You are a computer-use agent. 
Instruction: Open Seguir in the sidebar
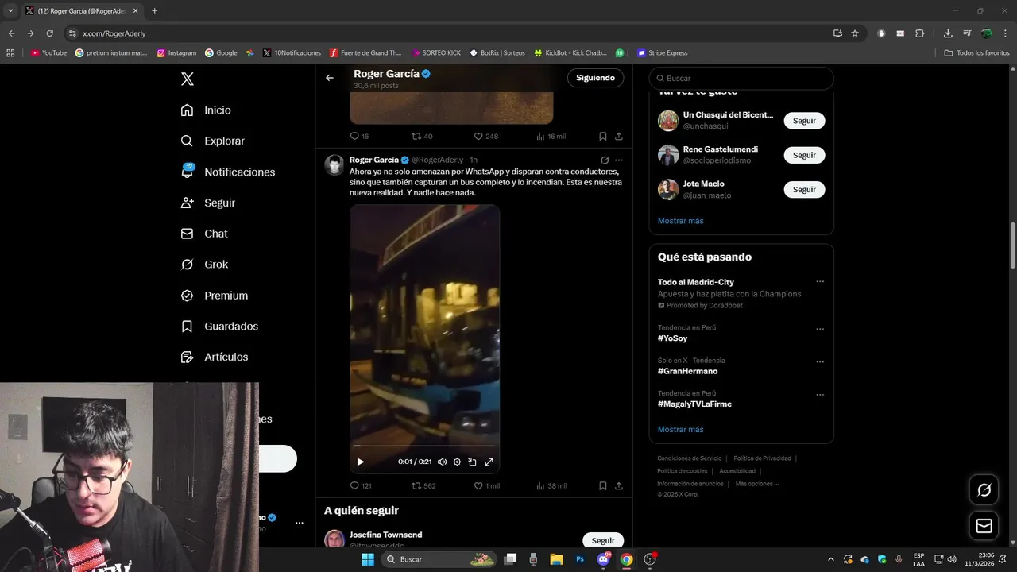(208, 203)
